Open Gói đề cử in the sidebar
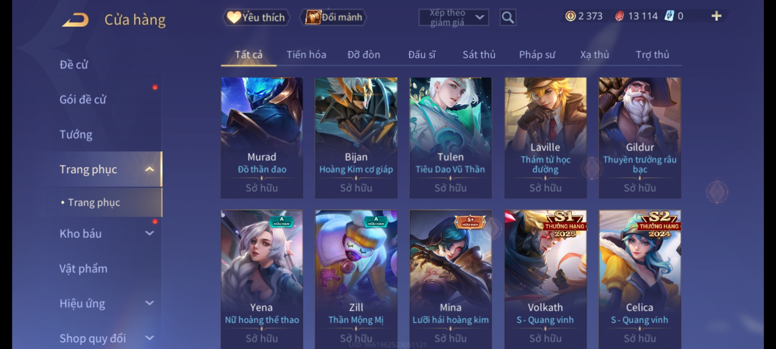 83,100
